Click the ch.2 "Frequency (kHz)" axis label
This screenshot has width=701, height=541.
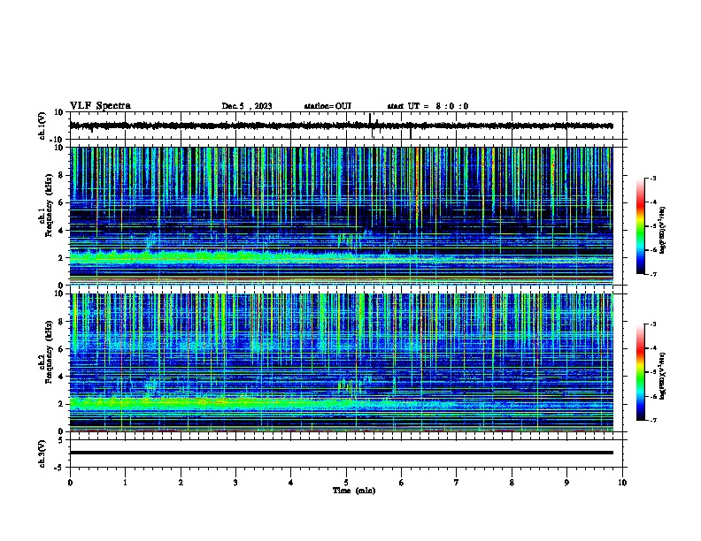(49, 352)
